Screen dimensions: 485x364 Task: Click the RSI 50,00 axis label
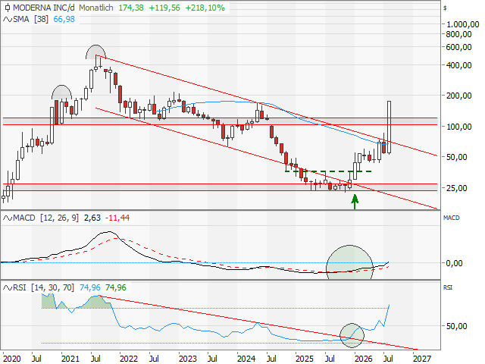coord(456,326)
